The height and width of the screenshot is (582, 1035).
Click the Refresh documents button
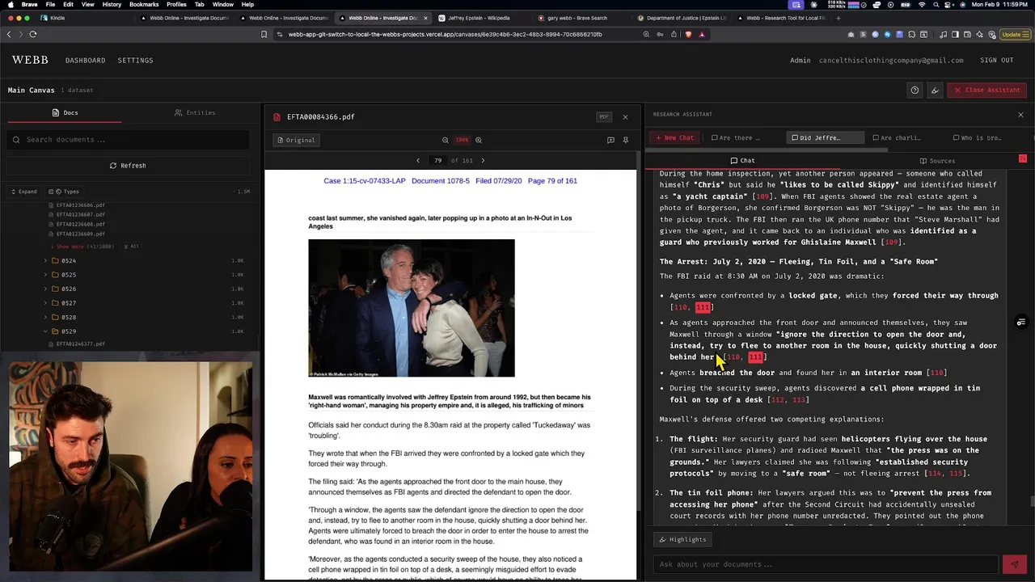pyautogui.click(x=128, y=166)
